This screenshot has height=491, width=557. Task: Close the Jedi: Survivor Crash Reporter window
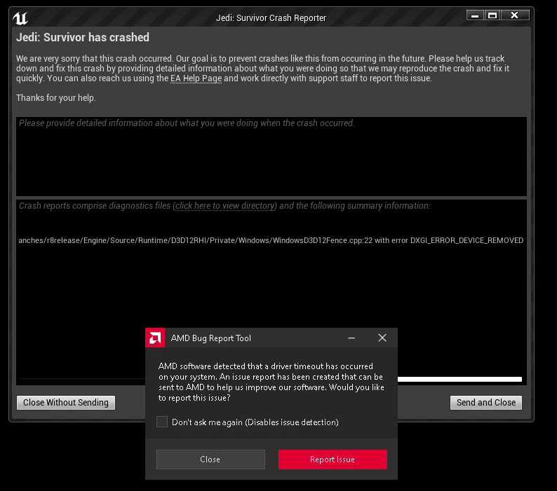[x=515, y=15]
